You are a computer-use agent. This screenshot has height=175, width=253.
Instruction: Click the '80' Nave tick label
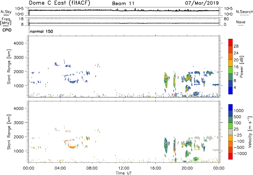(x=226, y=19)
